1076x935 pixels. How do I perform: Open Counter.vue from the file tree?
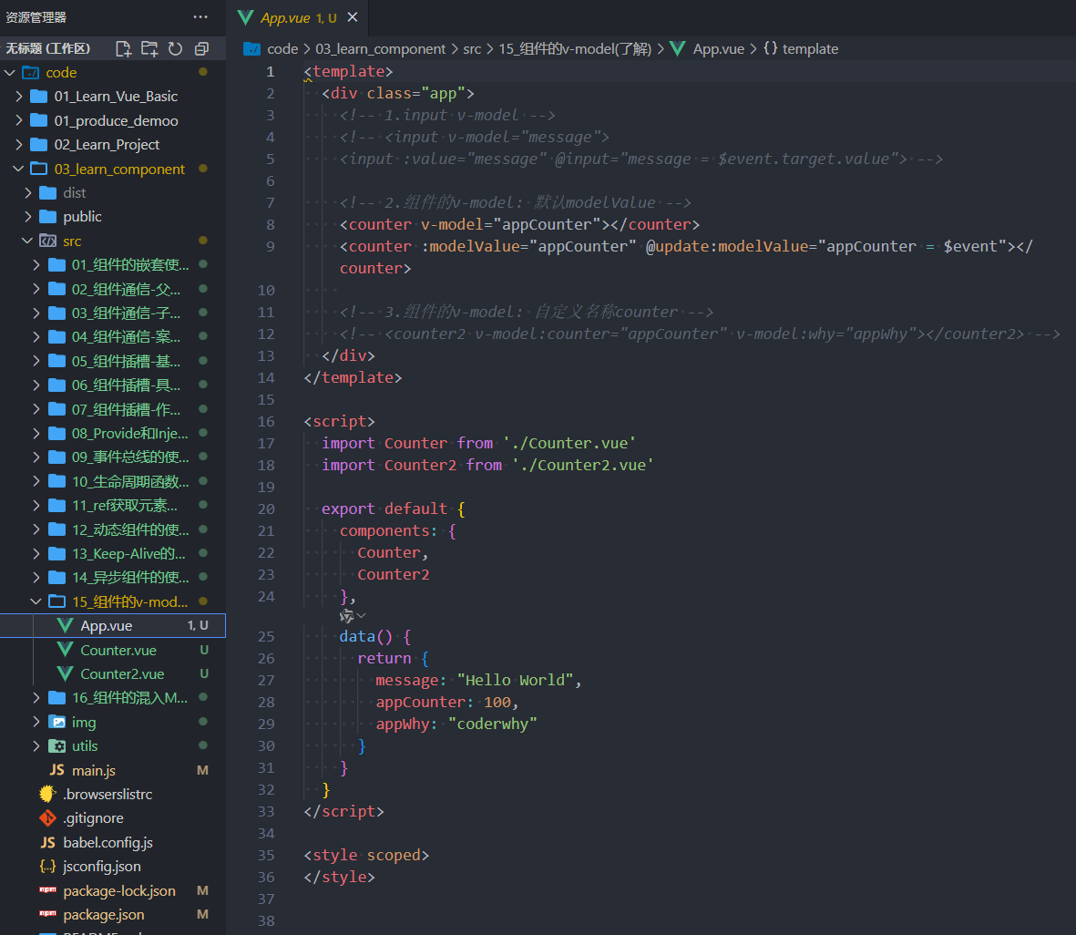tap(113, 650)
